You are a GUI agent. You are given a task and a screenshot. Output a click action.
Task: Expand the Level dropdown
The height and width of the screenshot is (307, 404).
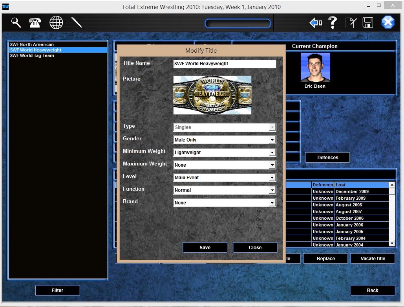pos(272,177)
